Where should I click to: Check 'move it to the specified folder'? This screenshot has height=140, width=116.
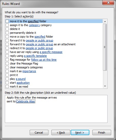tap(7, 21)
